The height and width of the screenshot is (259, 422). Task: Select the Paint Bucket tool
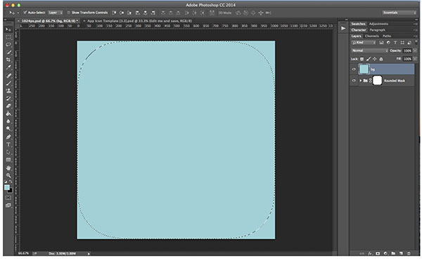8,113
